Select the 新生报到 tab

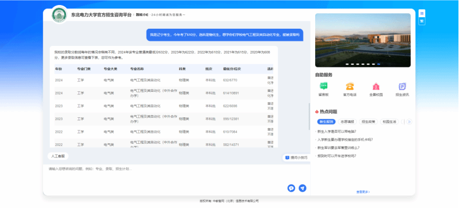point(326,122)
